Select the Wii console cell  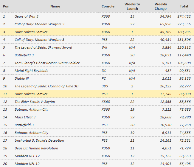coord(105,47)
